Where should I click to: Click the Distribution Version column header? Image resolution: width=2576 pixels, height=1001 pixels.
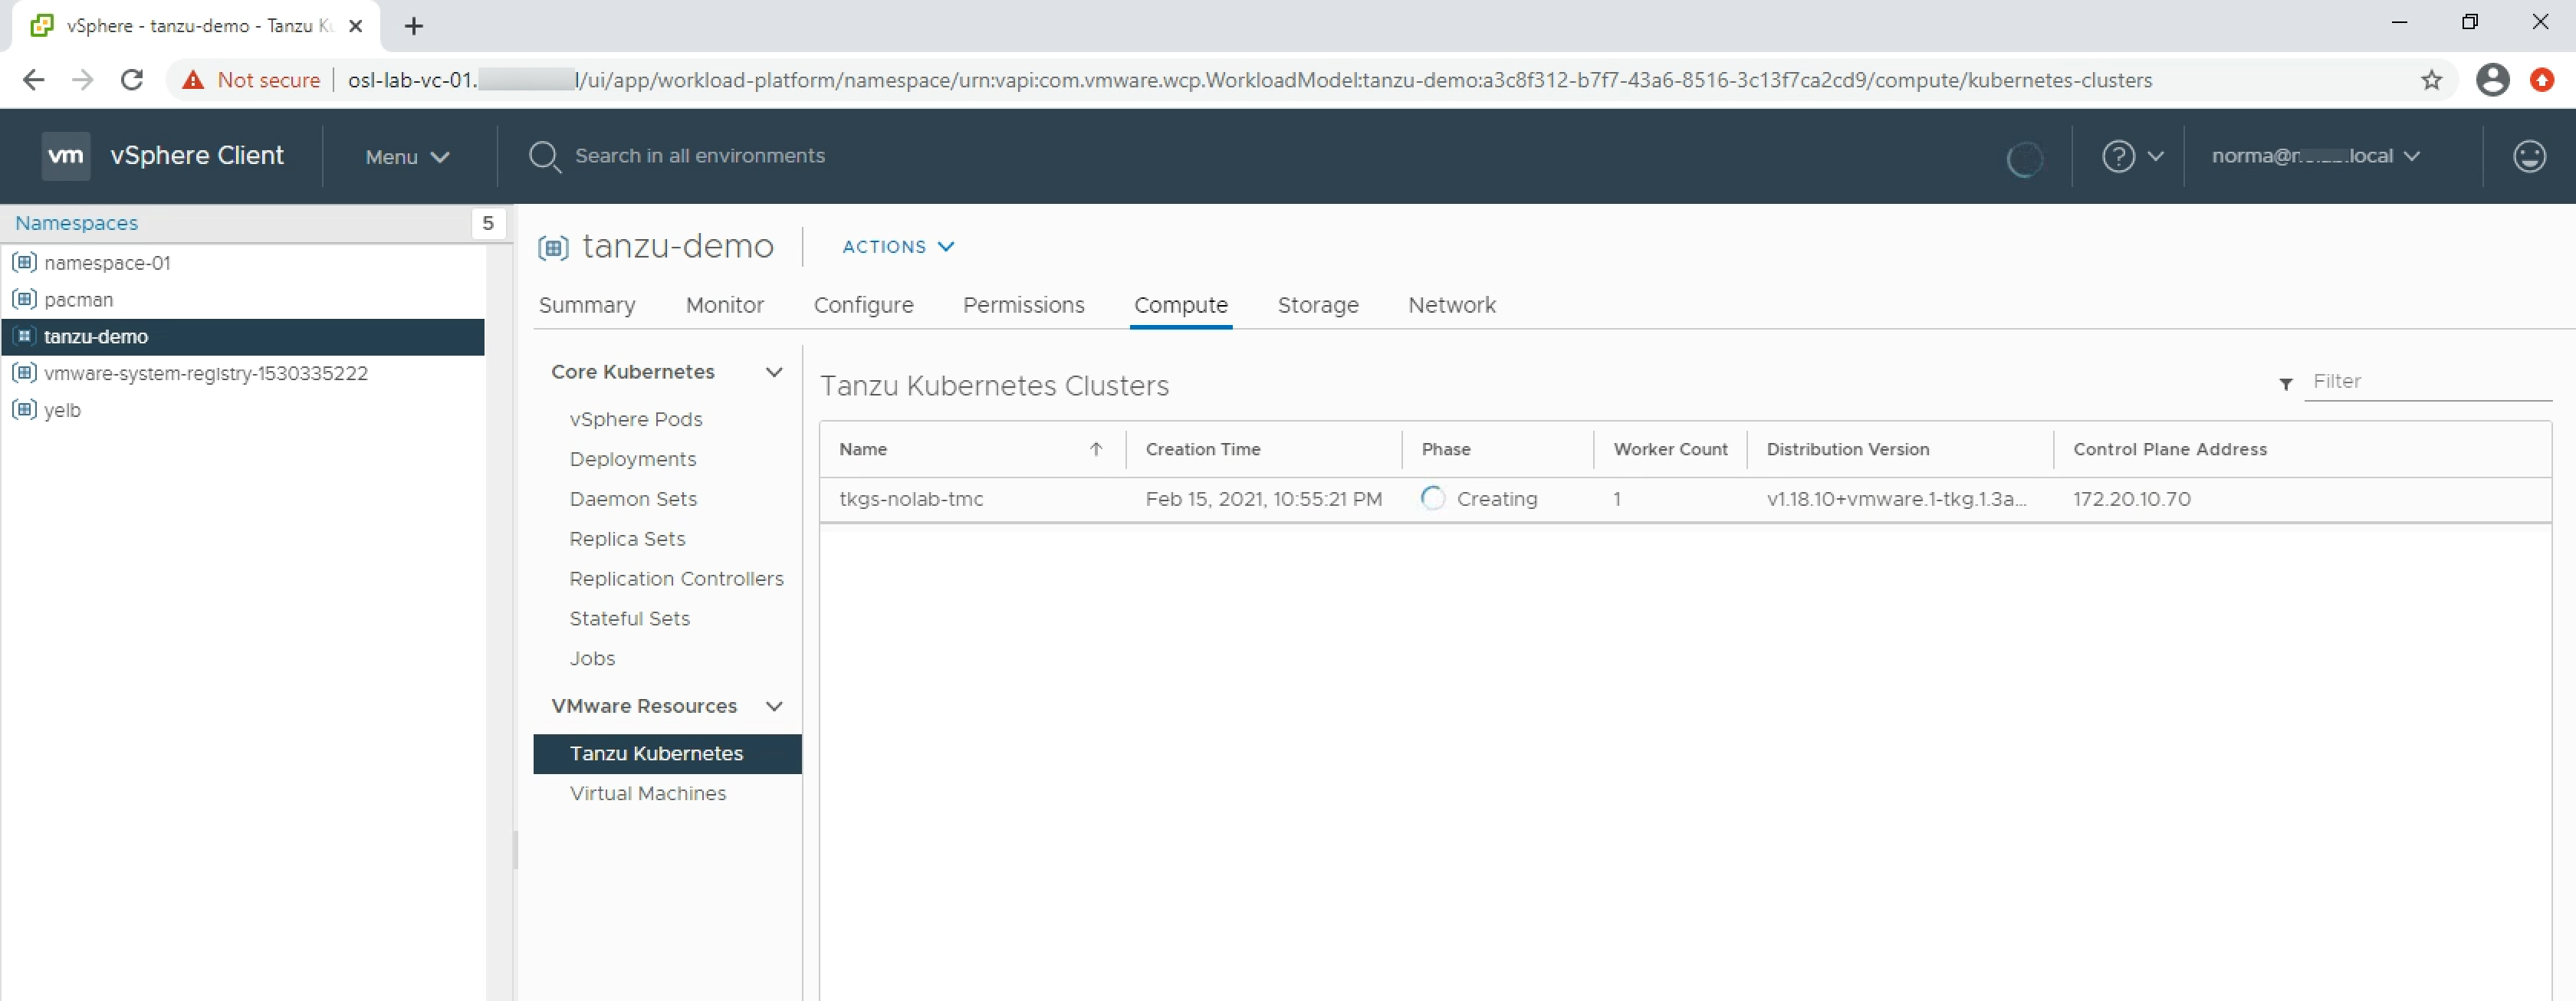tap(1847, 449)
